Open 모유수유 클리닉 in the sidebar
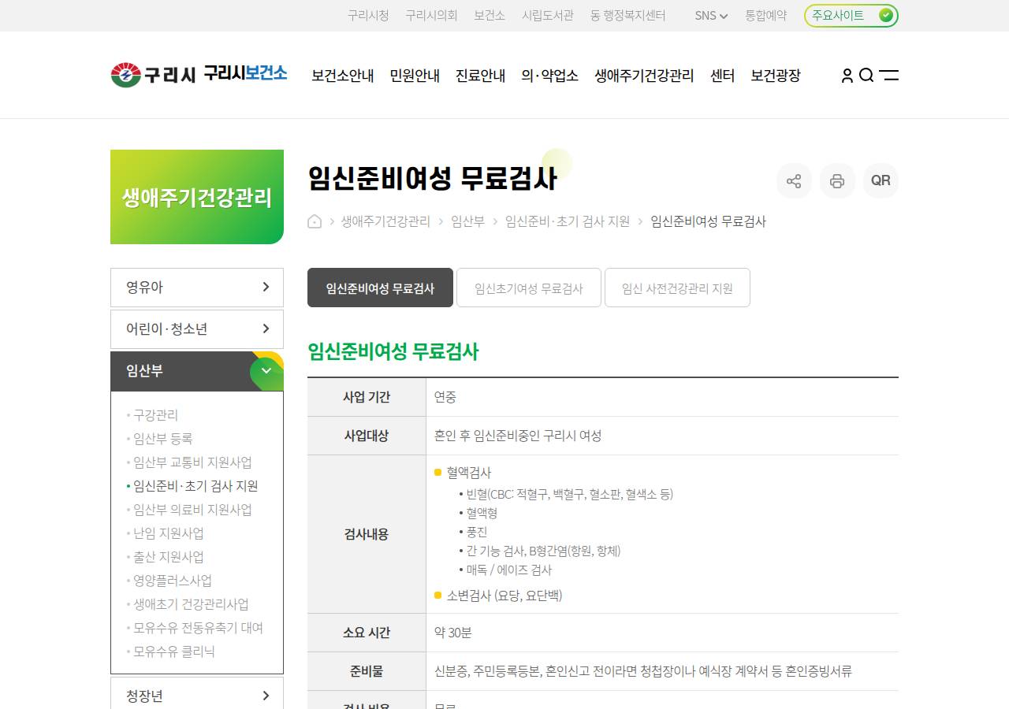 (174, 651)
